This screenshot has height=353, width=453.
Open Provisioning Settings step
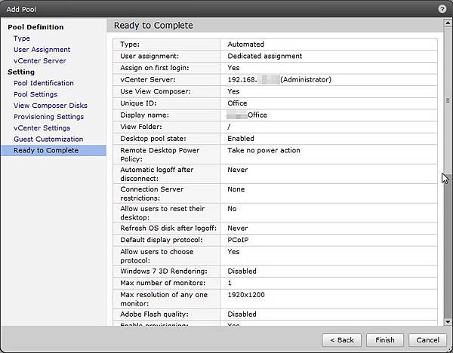pos(49,117)
